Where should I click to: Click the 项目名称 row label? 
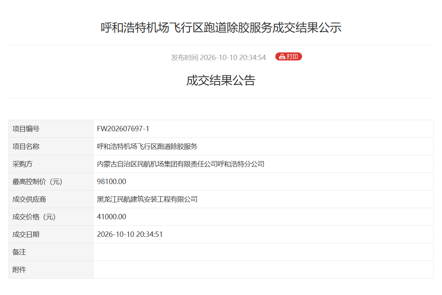click(x=26, y=147)
